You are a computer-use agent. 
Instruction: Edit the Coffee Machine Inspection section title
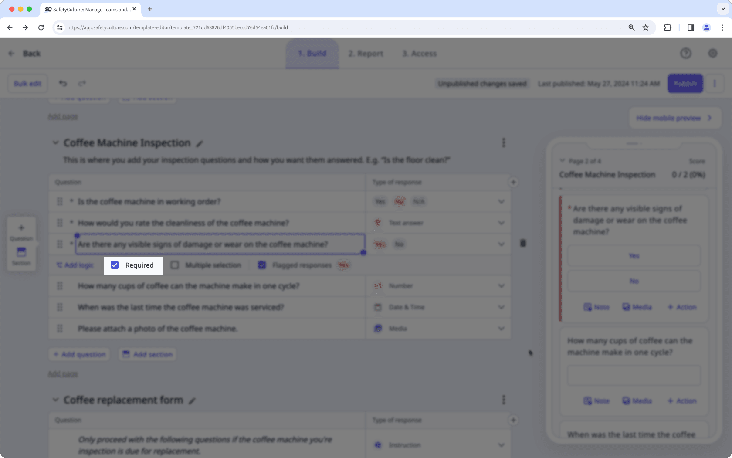200,143
